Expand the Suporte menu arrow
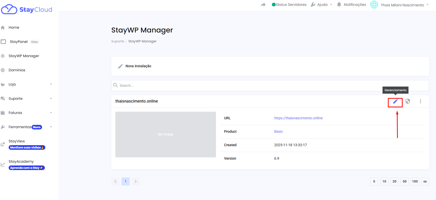 point(51,98)
